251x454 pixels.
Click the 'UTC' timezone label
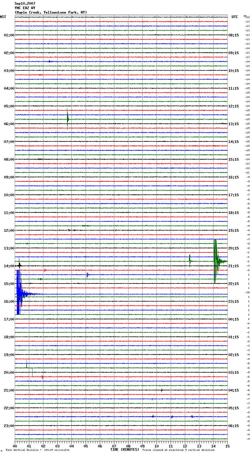tap(235, 17)
